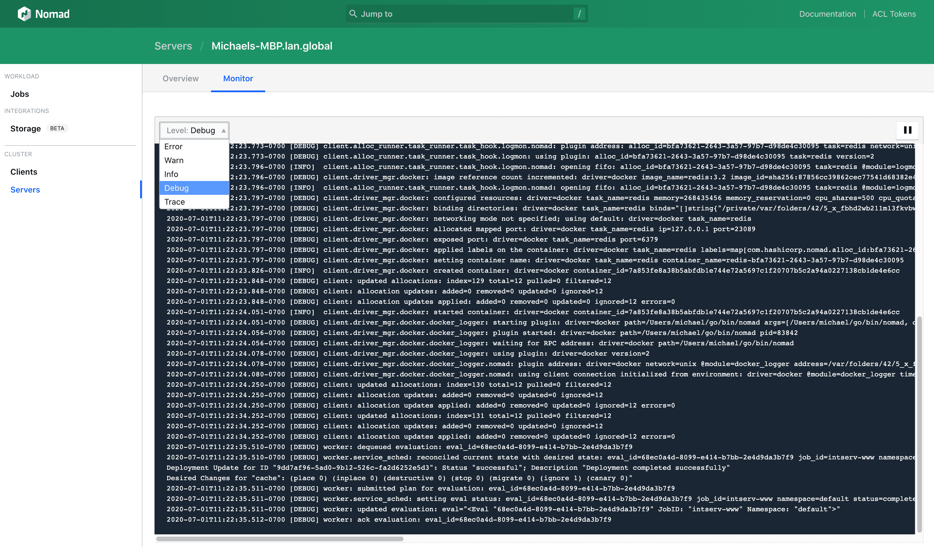Viewport: 934px width, 547px height.
Task: Open Storage beta section
Action: point(26,129)
